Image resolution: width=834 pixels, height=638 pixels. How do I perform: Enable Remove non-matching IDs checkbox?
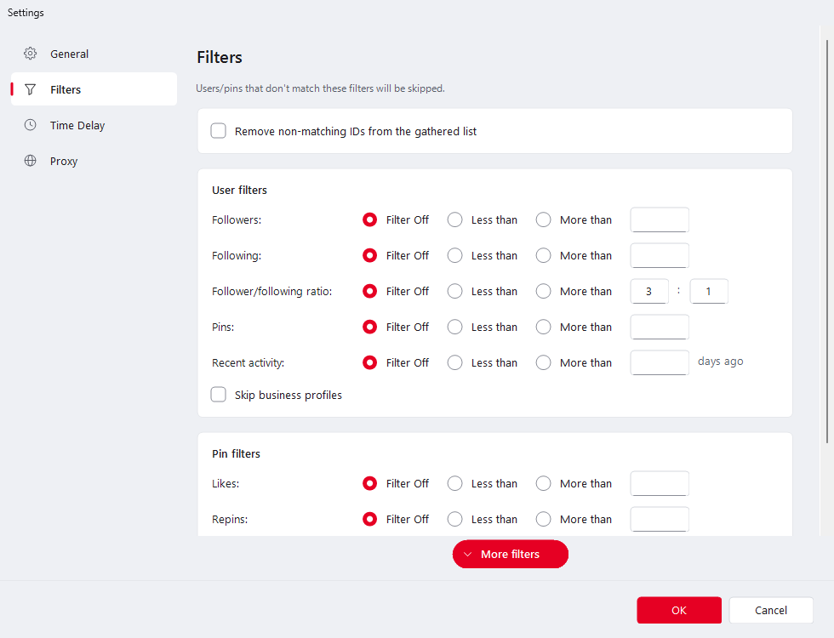218,131
